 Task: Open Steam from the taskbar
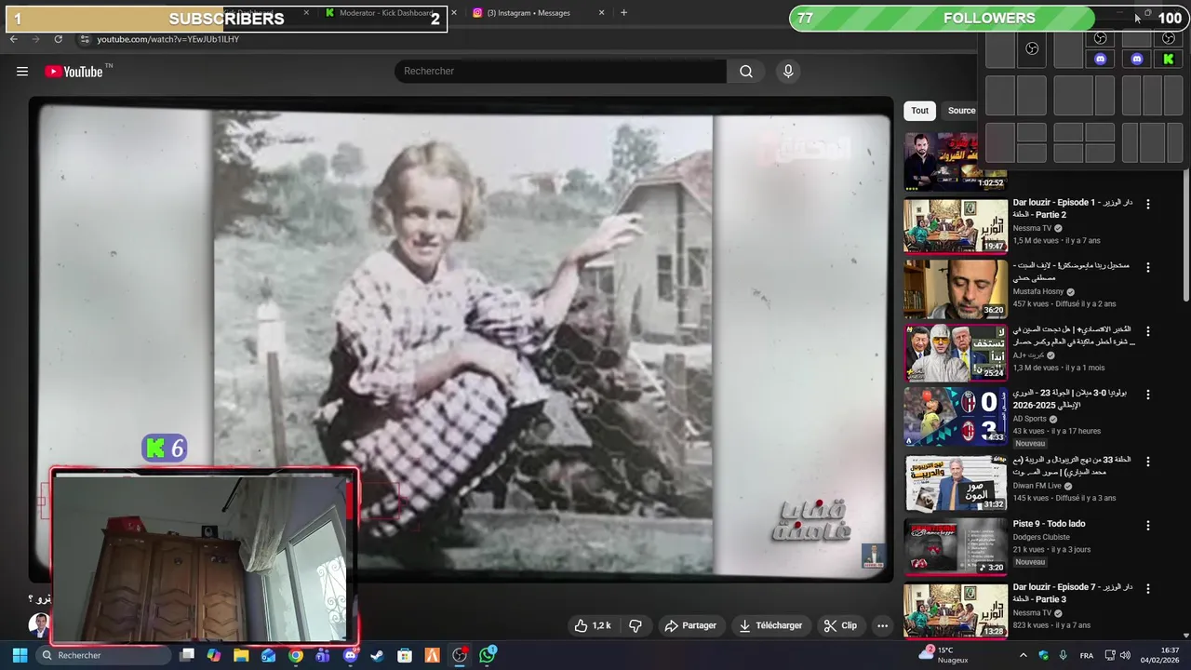[x=377, y=655]
